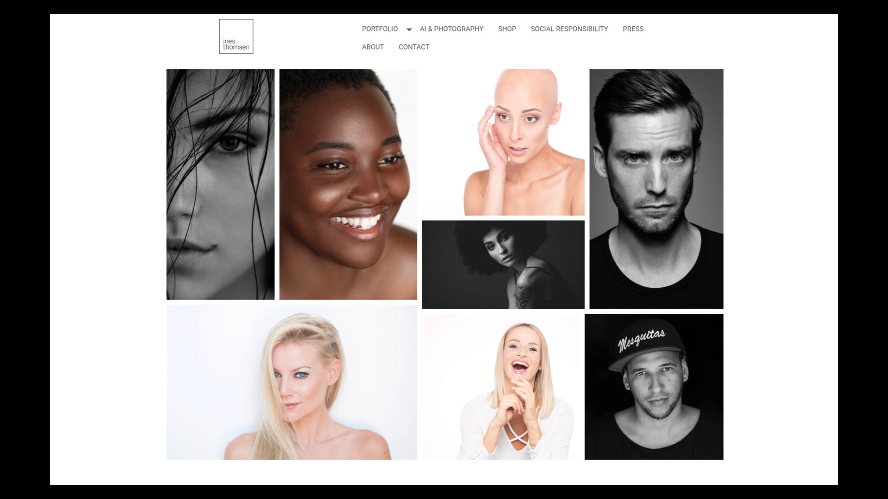Click the ines thomsen logo
The width and height of the screenshot is (888, 499).
click(236, 37)
